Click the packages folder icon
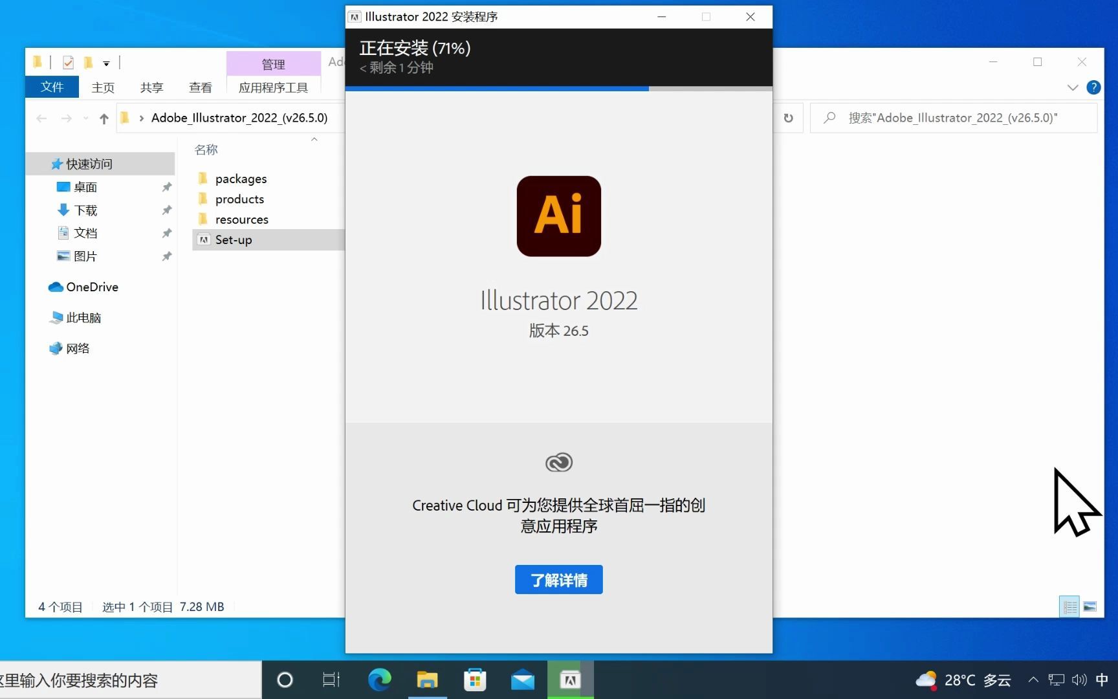 [203, 178]
